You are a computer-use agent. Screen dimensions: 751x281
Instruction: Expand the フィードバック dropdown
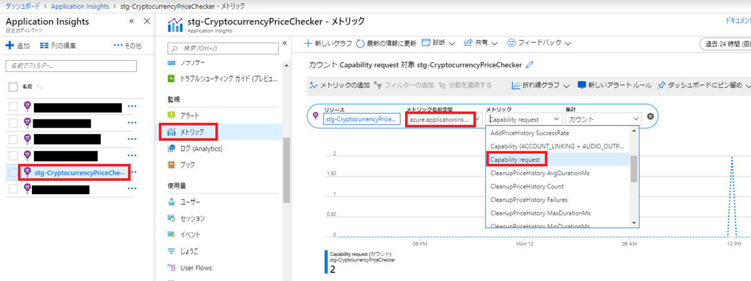539,43
